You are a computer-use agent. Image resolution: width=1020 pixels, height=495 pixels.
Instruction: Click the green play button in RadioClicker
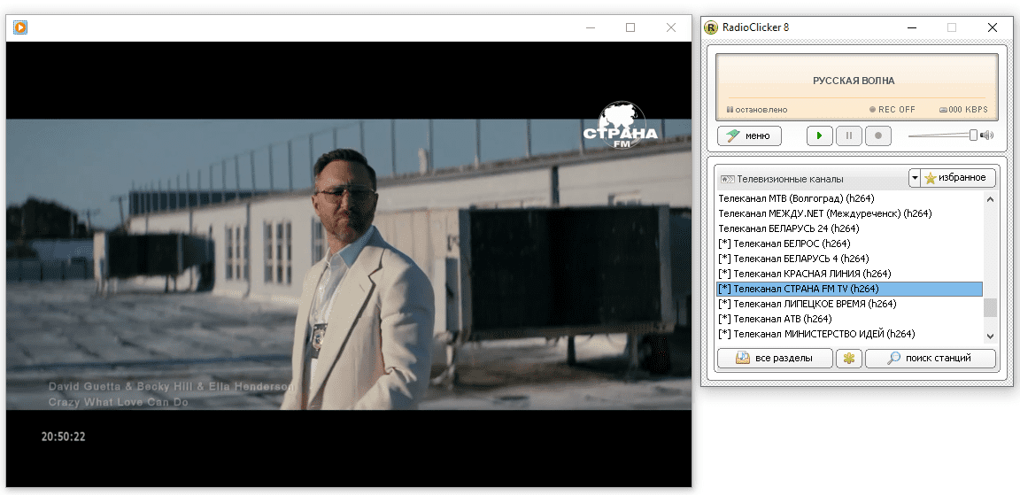pyautogui.click(x=820, y=136)
